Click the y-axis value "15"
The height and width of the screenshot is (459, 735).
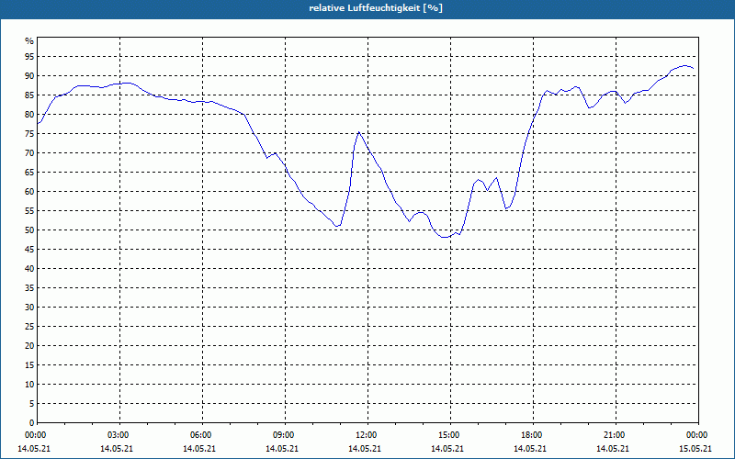click(29, 364)
